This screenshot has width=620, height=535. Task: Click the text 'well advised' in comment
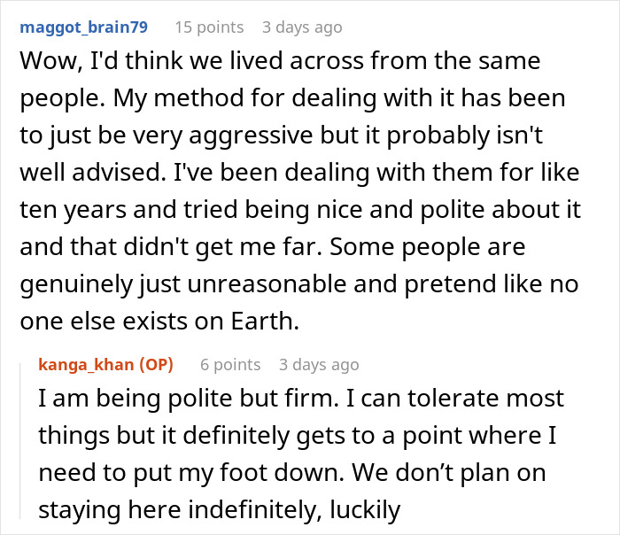93,173
